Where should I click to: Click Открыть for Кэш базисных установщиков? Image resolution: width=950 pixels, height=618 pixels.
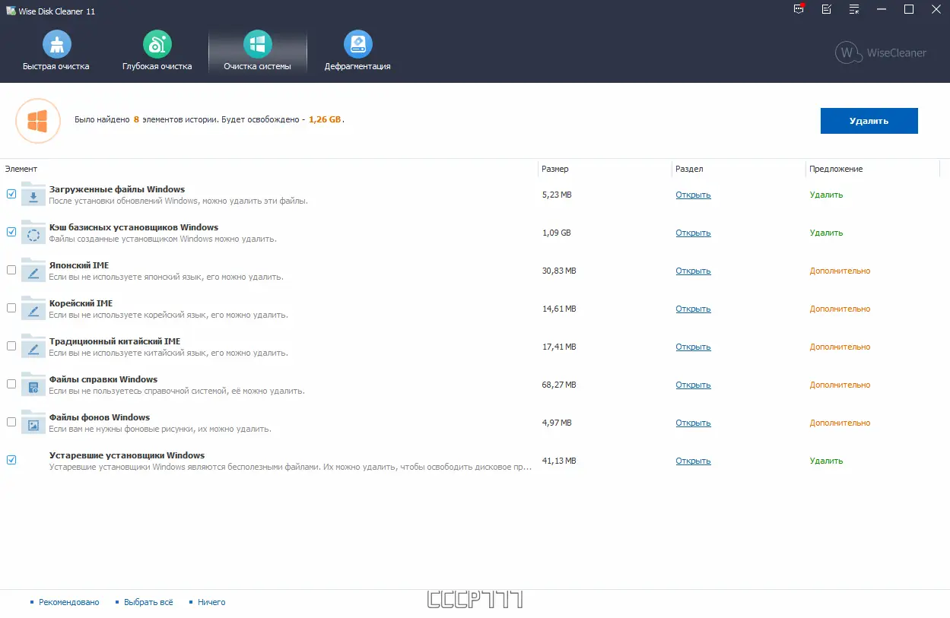(x=693, y=233)
